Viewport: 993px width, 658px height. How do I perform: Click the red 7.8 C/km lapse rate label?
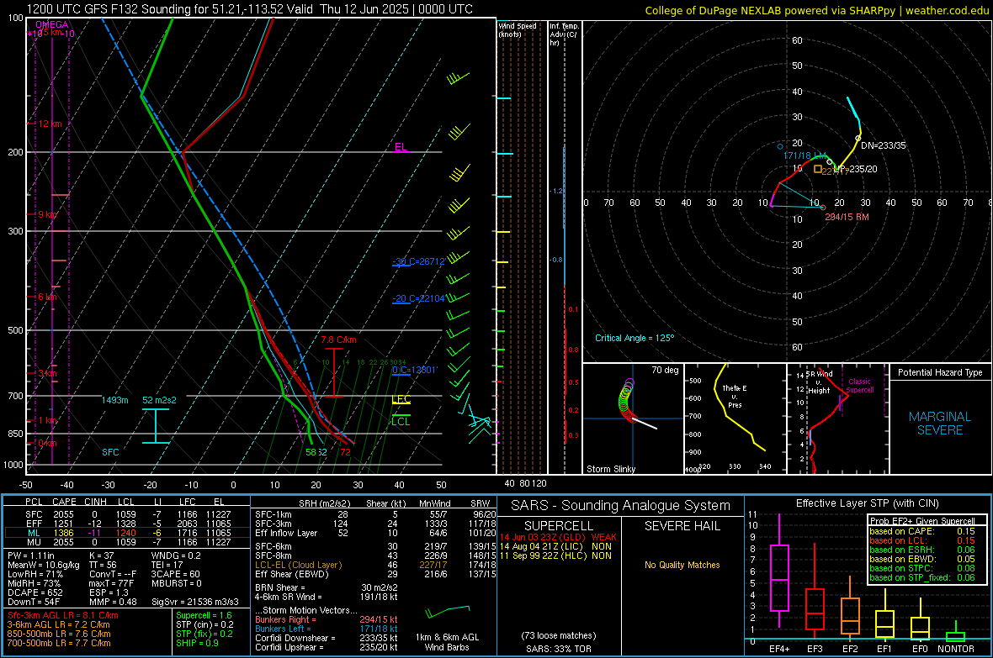(338, 340)
